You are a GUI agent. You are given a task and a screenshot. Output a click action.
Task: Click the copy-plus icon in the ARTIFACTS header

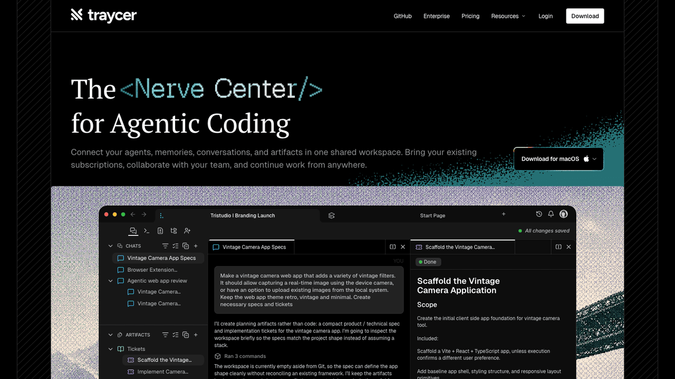tap(186, 335)
